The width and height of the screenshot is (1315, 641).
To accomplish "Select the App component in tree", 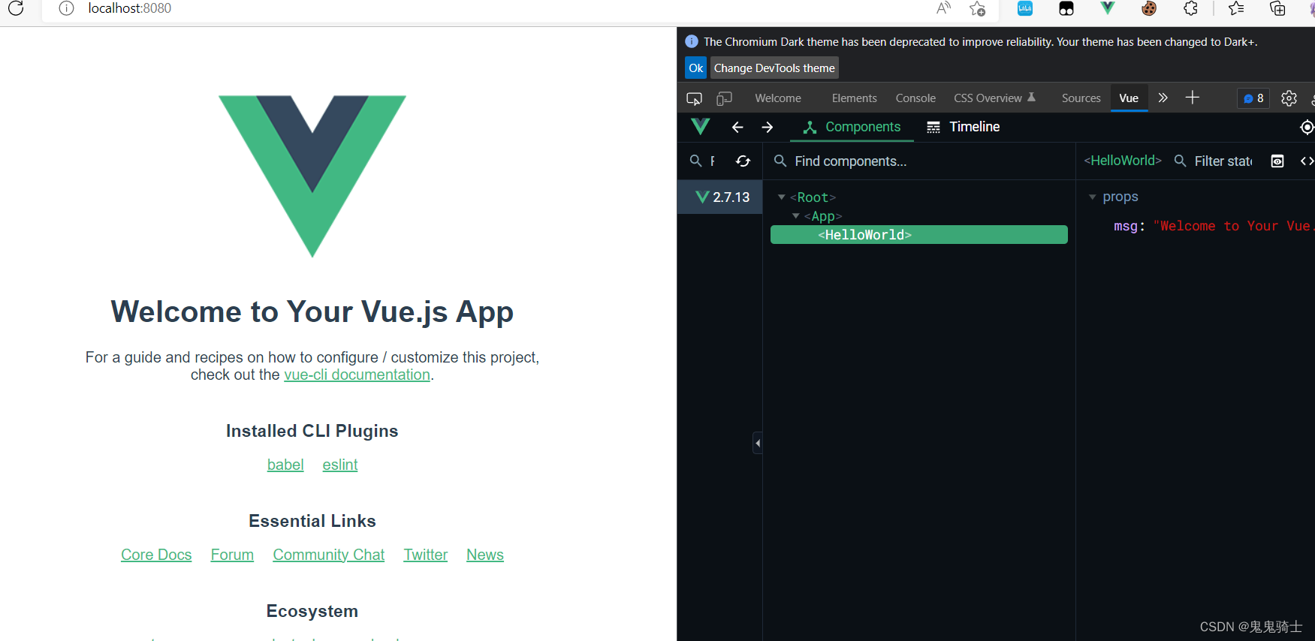I will [x=823, y=216].
